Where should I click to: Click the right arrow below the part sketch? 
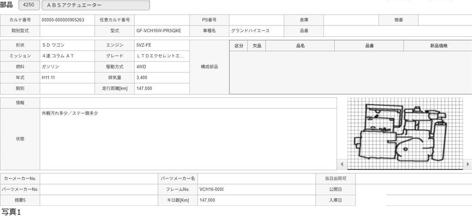[x=468, y=164]
